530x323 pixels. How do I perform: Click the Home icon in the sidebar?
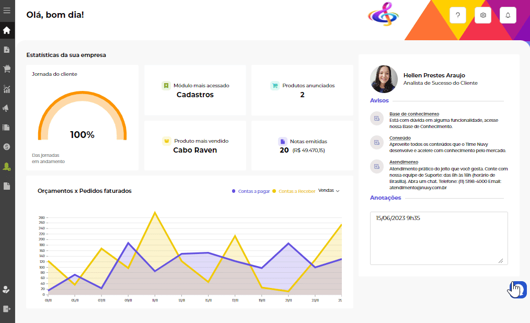coord(7,30)
